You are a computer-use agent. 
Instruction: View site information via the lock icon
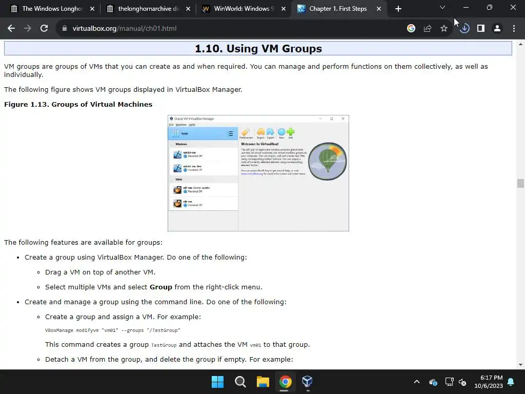[65, 29]
